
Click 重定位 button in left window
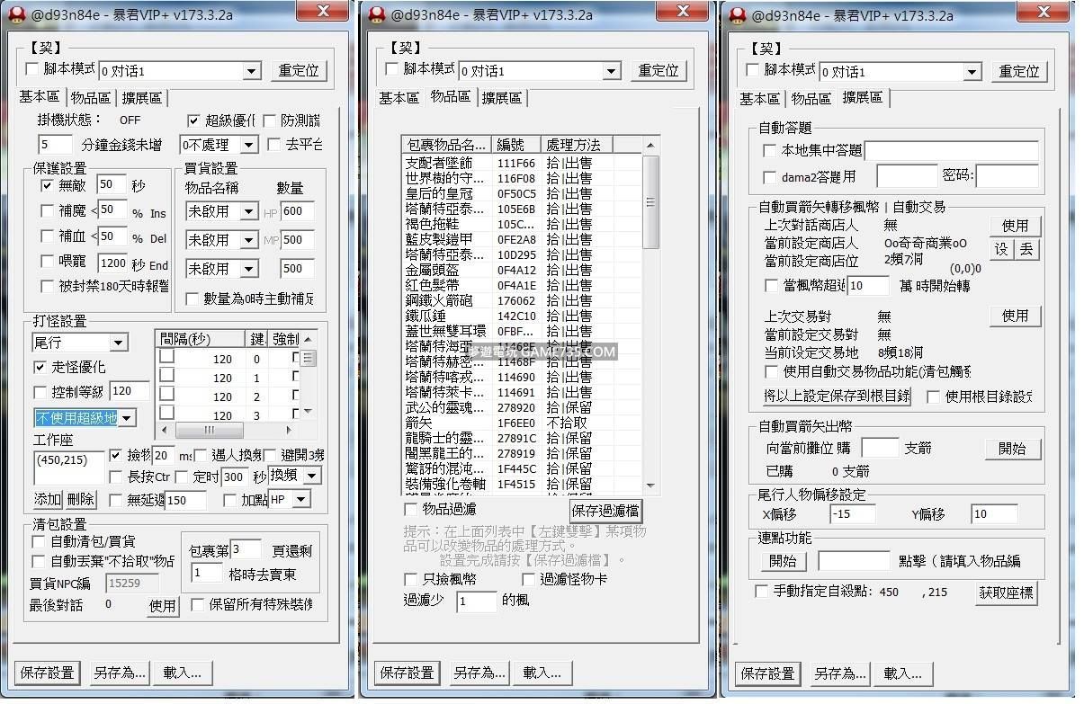(298, 71)
